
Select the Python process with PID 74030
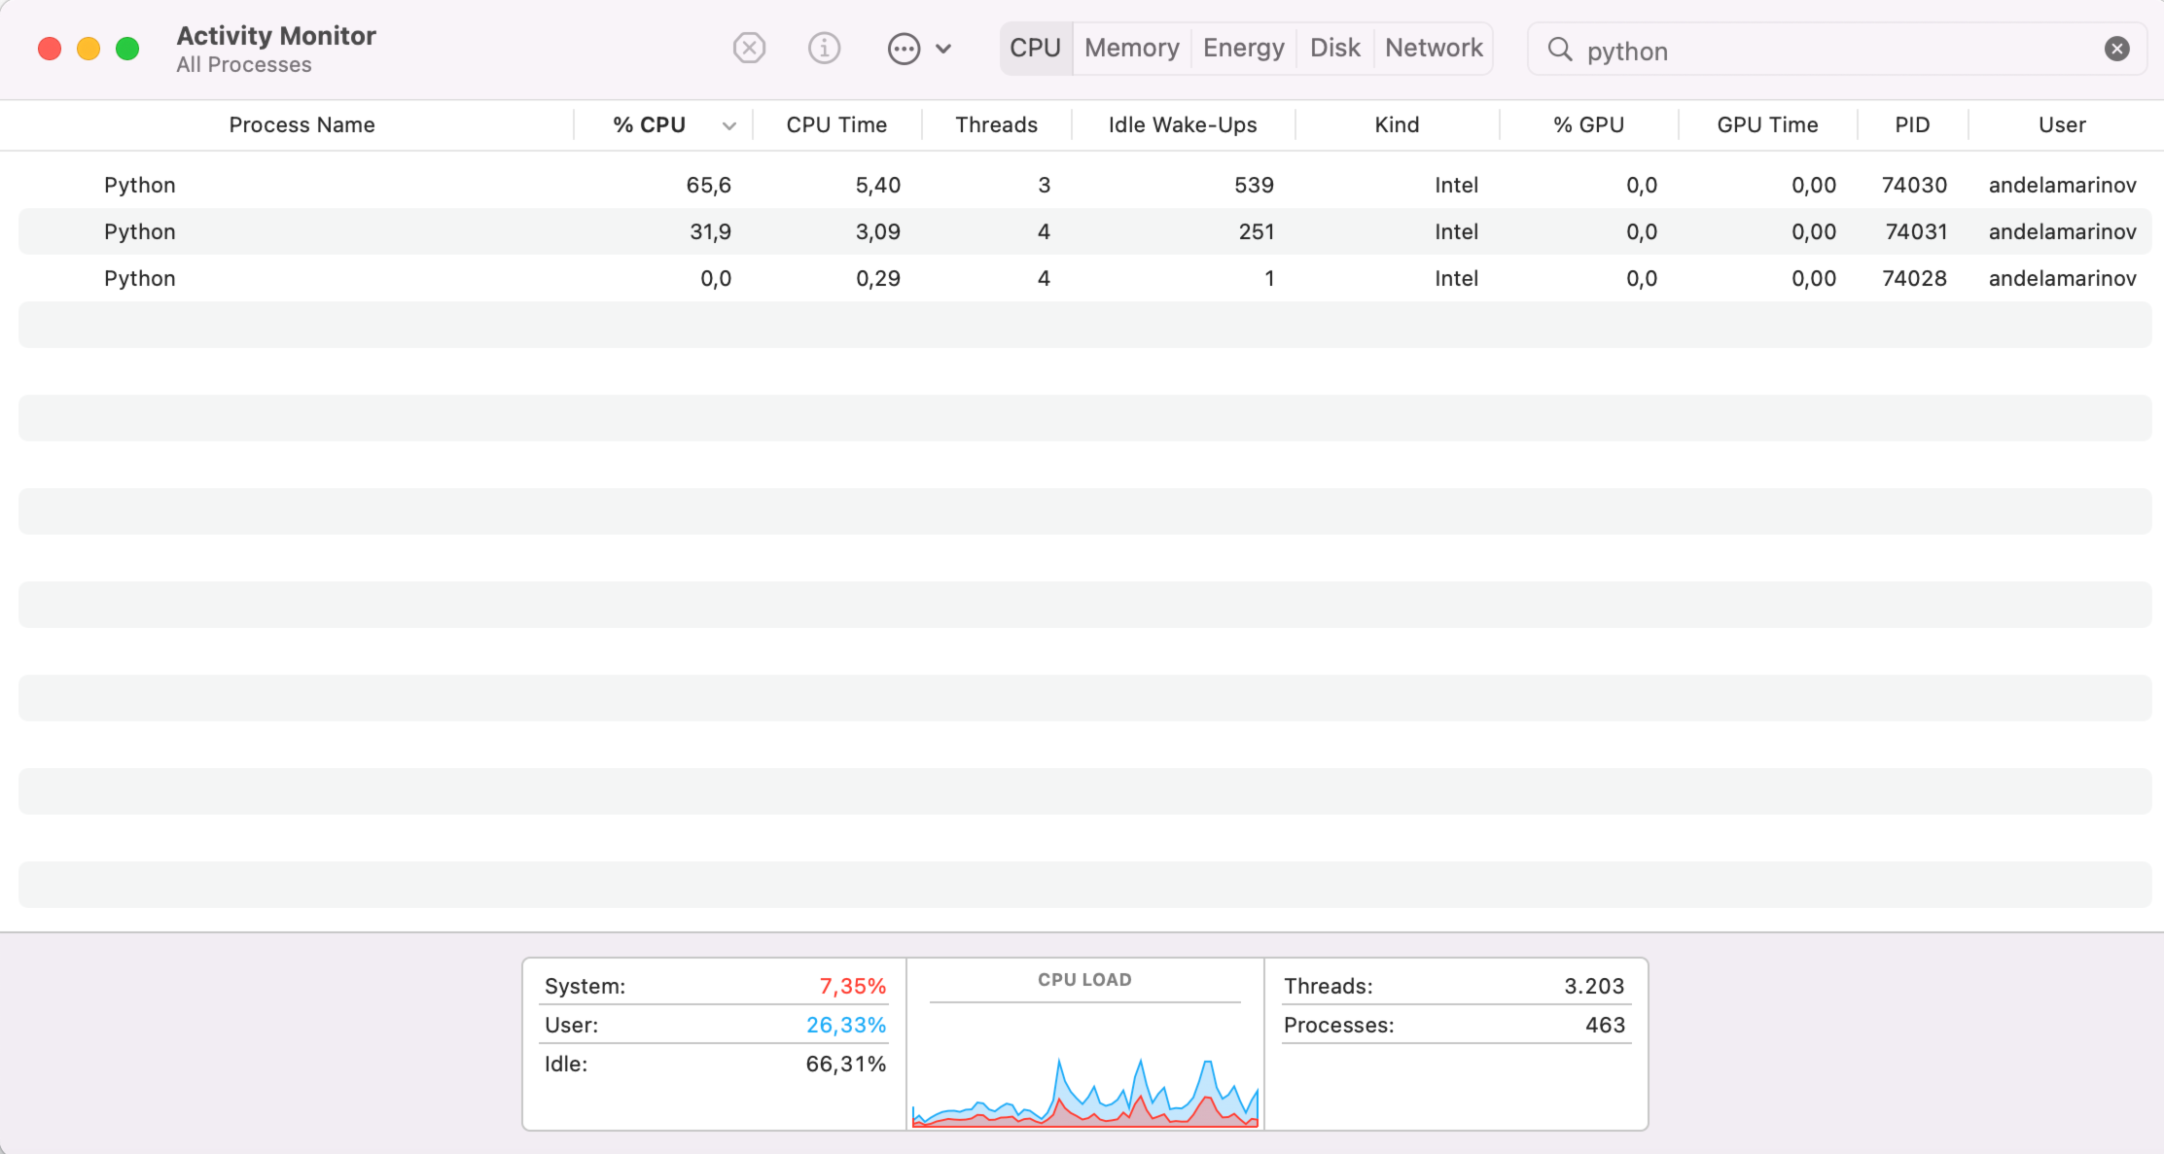(681, 185)
